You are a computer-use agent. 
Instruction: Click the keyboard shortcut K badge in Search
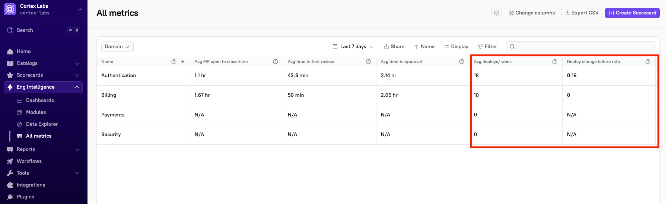[77, 30]
